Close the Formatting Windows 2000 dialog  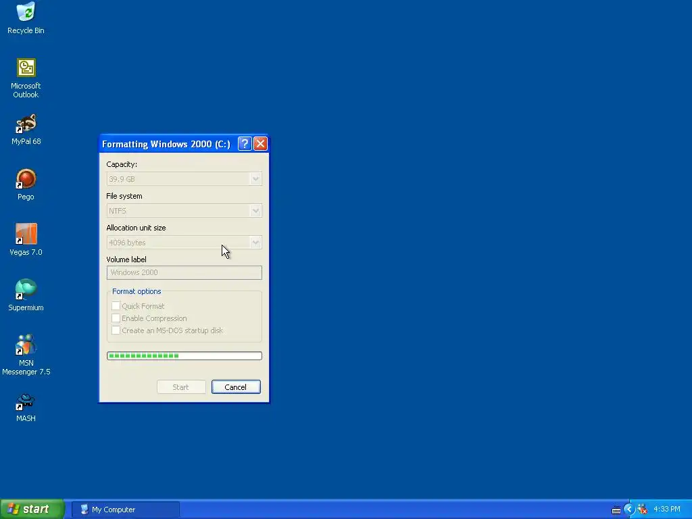point(260,144)
